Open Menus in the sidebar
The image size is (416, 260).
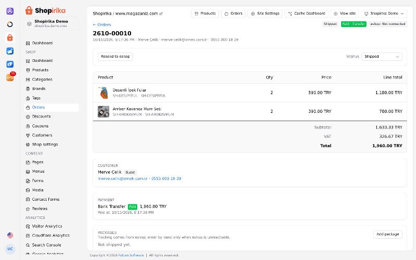pos(38,172)
